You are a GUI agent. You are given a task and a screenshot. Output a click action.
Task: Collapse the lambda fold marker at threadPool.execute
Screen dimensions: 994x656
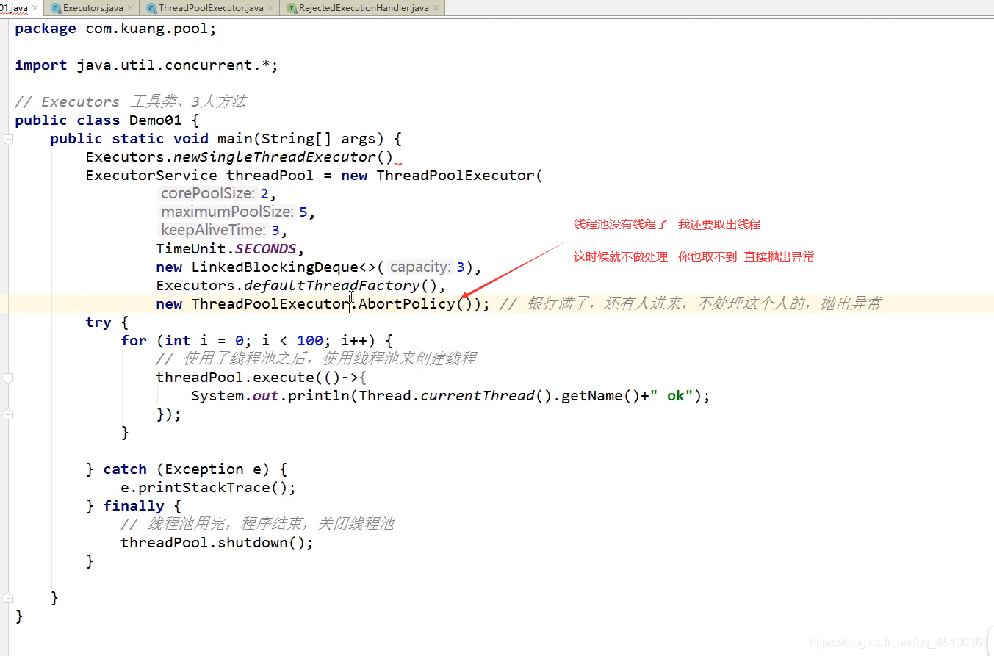(x=8, y=378)
